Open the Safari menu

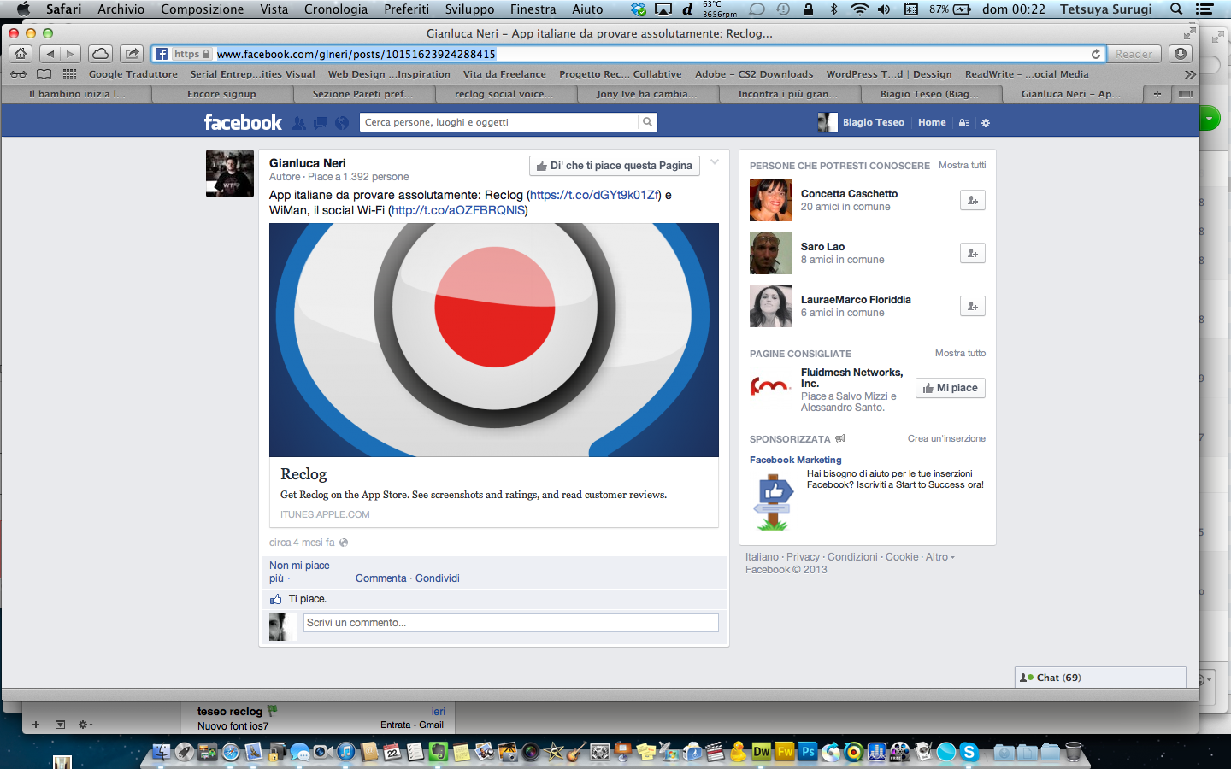coord(63,9)
